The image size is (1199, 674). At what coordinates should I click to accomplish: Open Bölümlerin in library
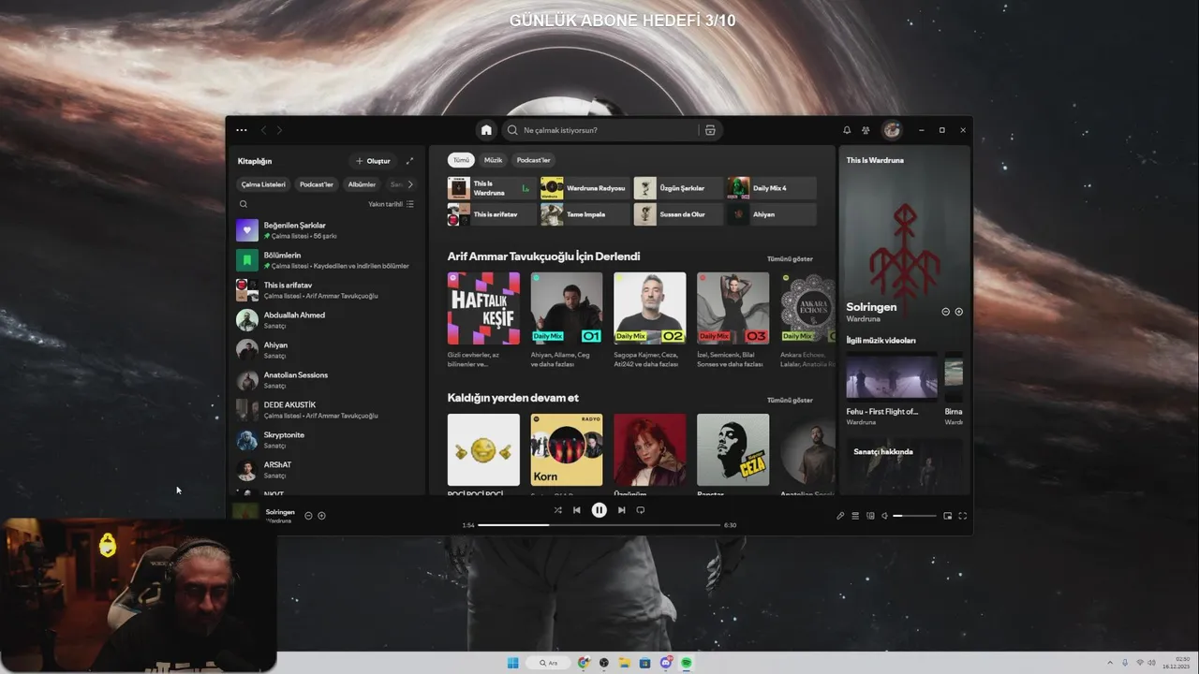click(x=328, y=260)
